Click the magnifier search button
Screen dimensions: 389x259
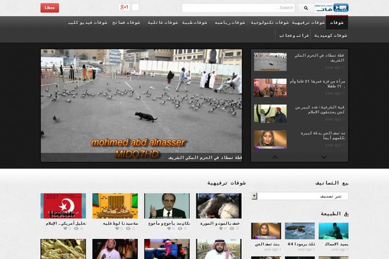coord(305,8)
